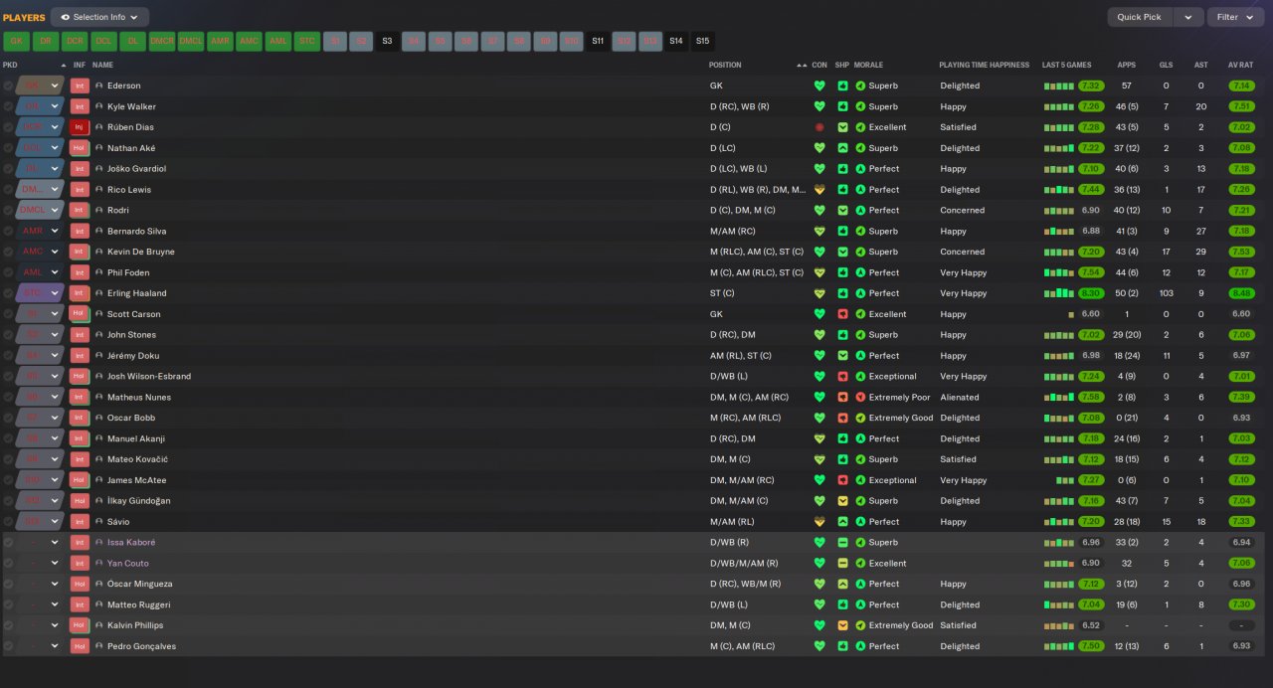The image size is (1273, 688).
Task: Click the eye icon in Selection Info
Action: (x=65, y=17)
